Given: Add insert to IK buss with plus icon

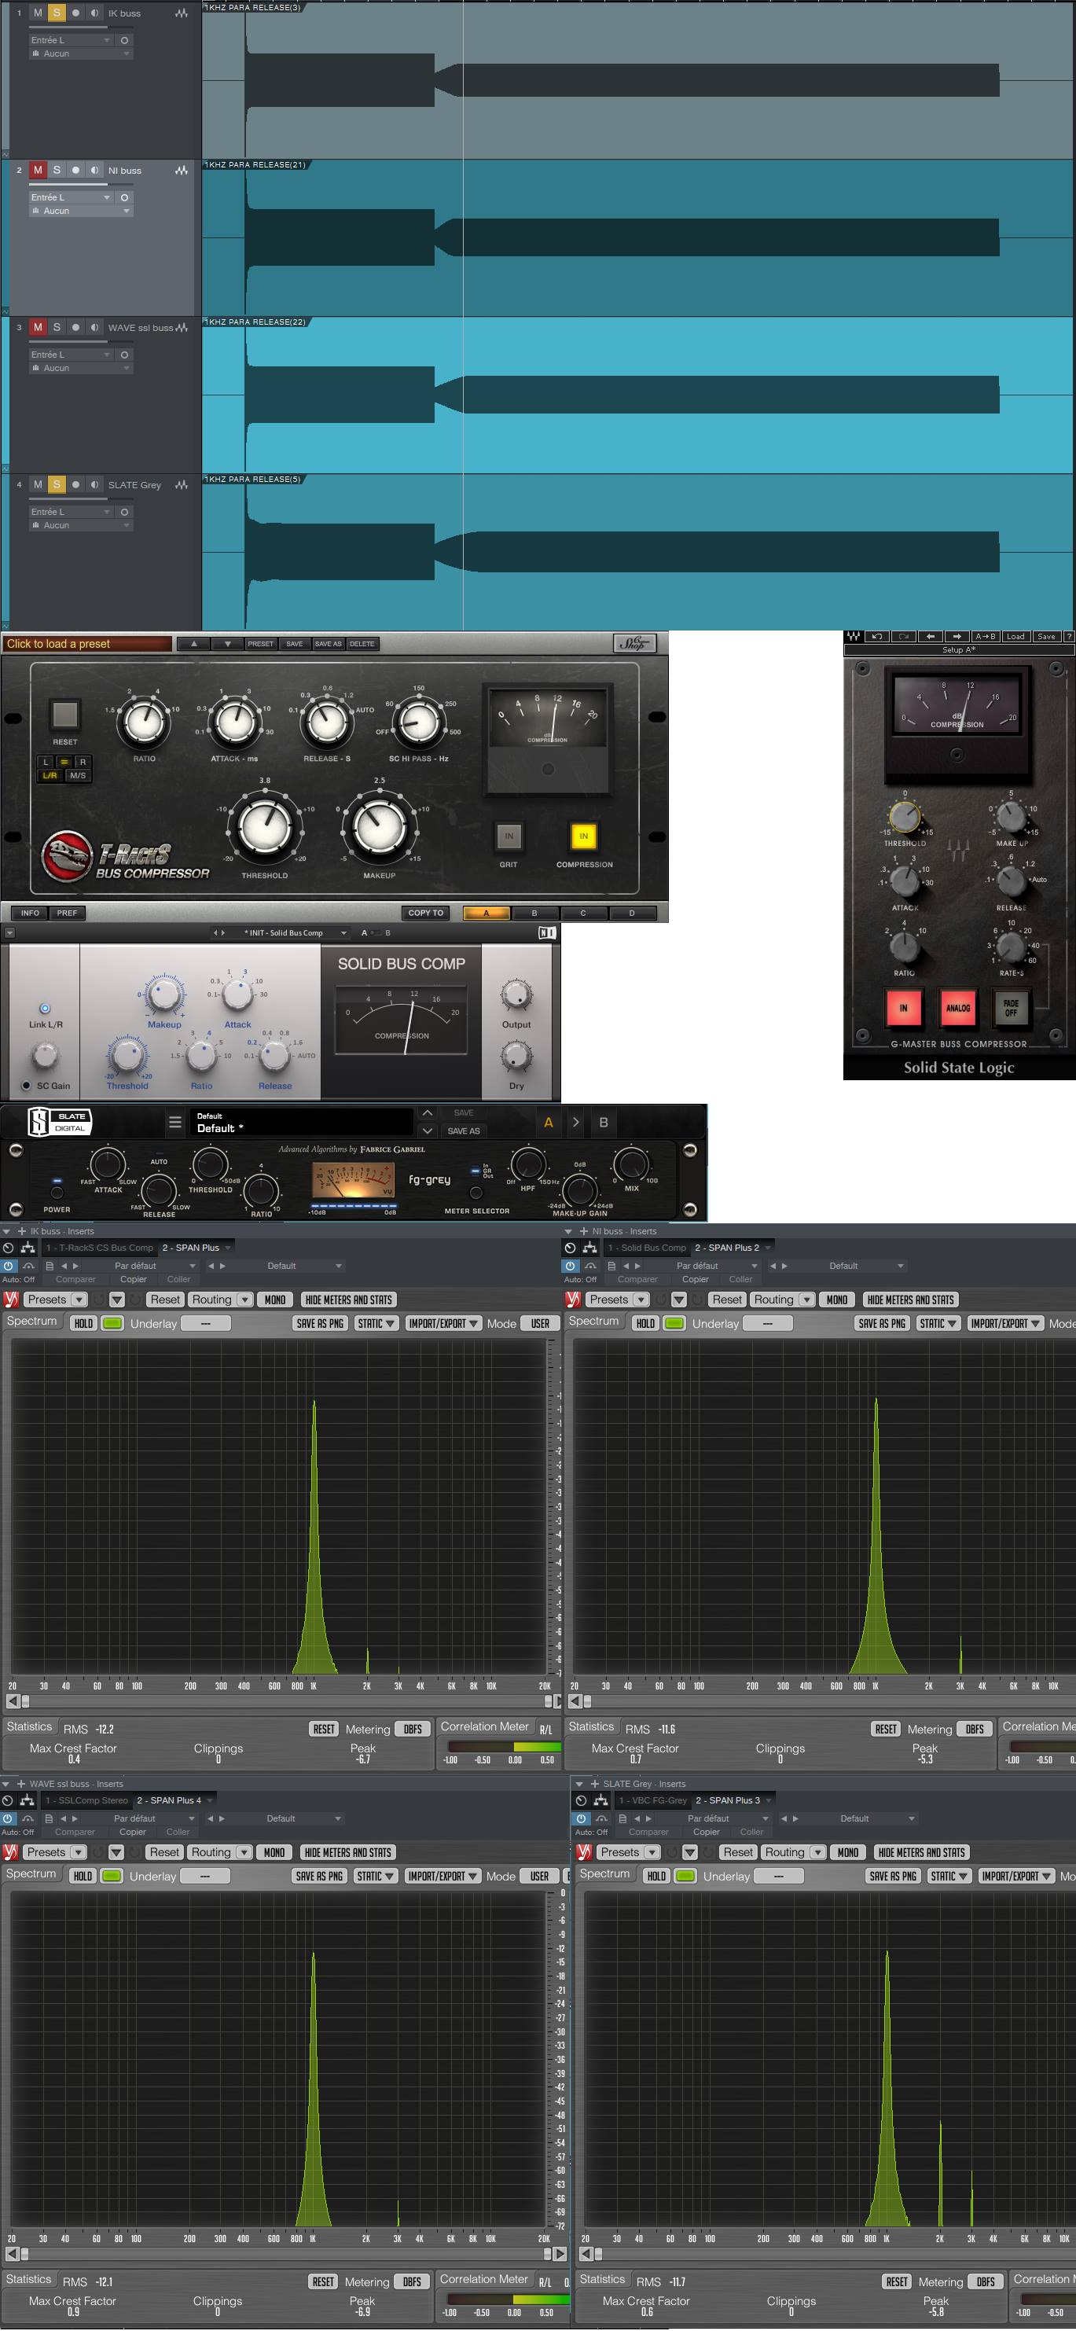Looking at the screenshot, I should (22, 1230).
